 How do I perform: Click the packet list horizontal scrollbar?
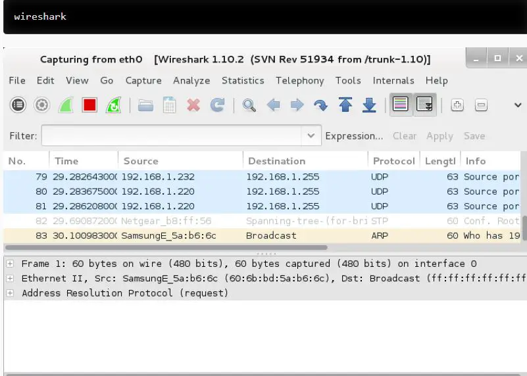(164, 248)
